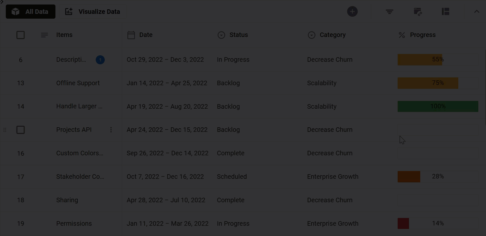486x236 pixels.
Task: Click the calendar icon in Date header
Action: coord(131,35)
